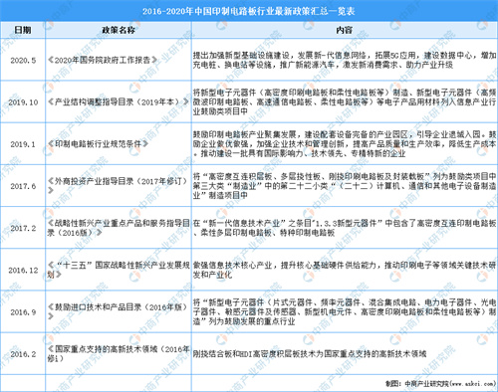Viewport: 498px width, 392px height.
Task: Select the 日期 column header
Action: pos(23,30)
